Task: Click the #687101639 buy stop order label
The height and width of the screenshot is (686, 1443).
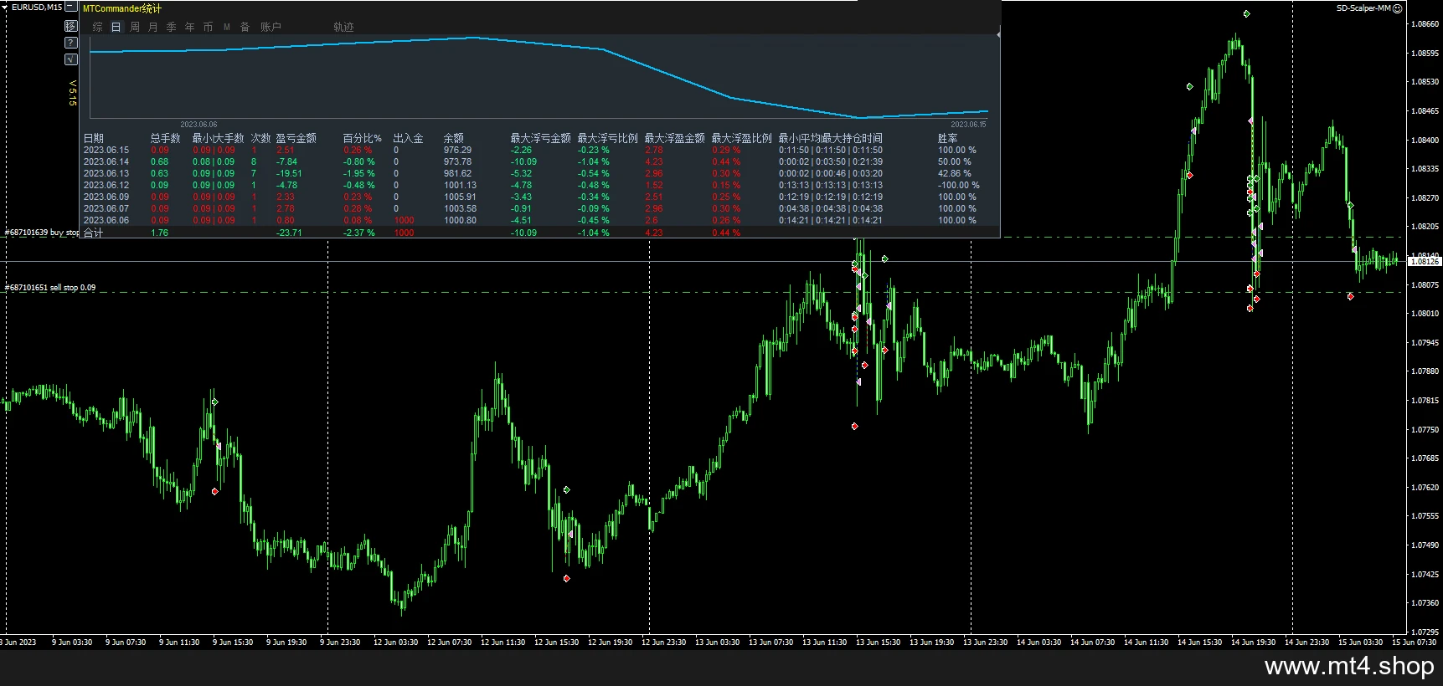Action: (x=42, y=233)
